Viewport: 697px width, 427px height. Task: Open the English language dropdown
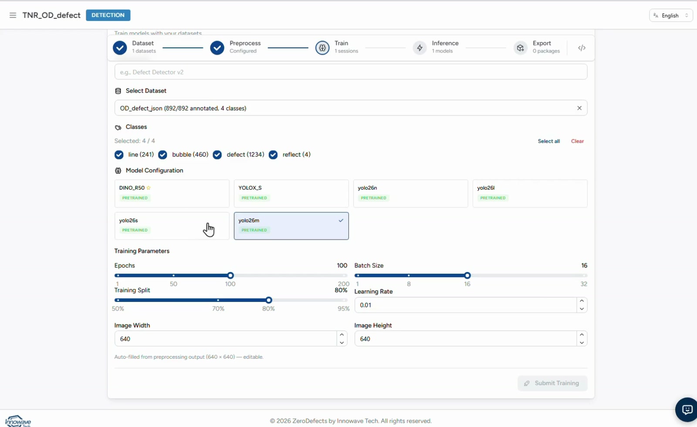tap(671, 16)
